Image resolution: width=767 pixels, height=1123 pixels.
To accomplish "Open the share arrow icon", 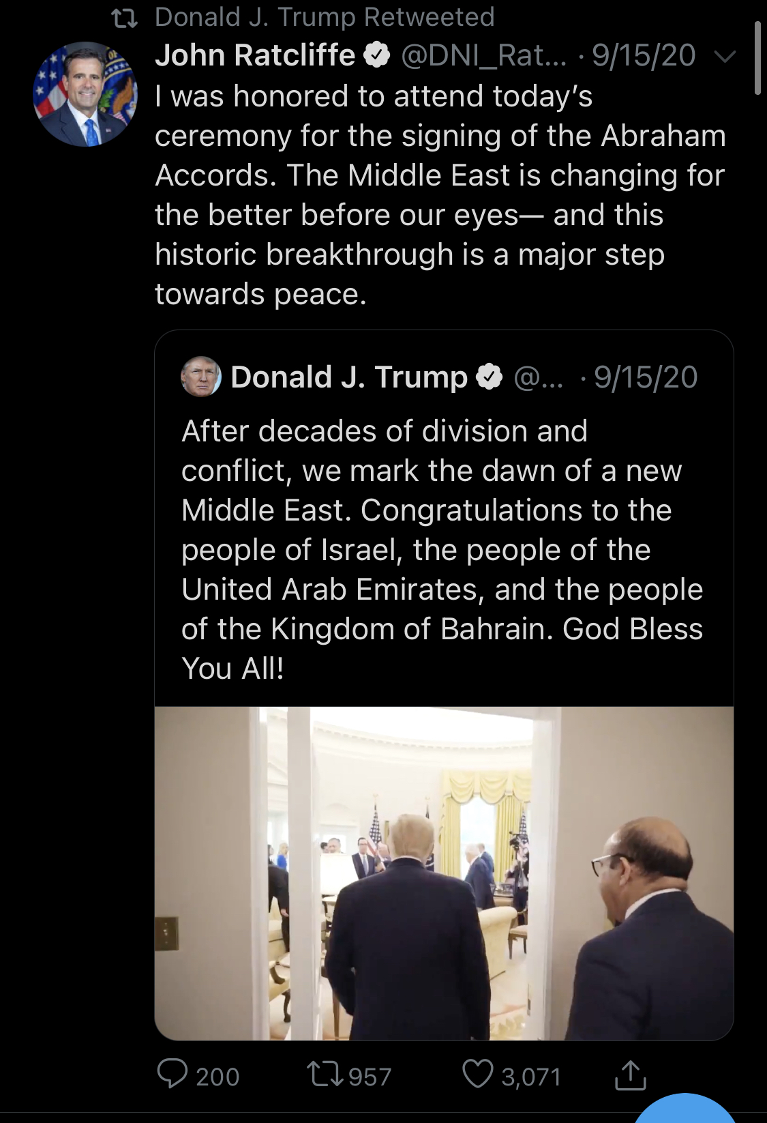I will [630, 1075].
